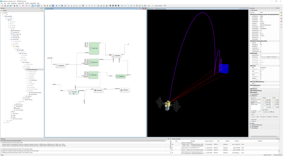The height and width of the screenshot is (156, 283).
Task: Pause the simulation with the Pause icon
Action: click(x=59, y=6)
